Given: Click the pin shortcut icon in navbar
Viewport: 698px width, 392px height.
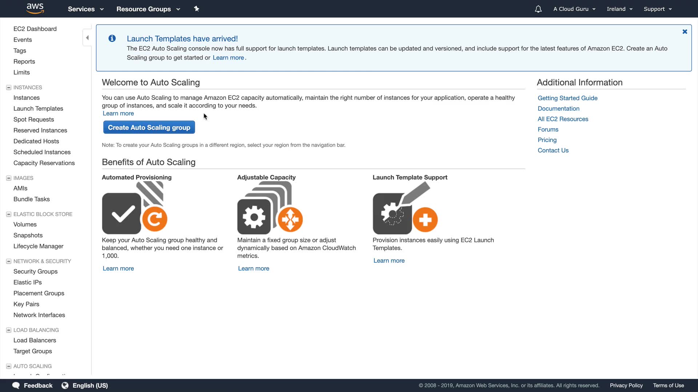Looking at the screenshot, I should tap(196, 9).
